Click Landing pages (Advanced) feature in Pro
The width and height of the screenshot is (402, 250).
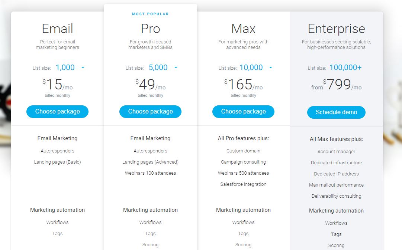pyautogui.click(x=151, y=162)
